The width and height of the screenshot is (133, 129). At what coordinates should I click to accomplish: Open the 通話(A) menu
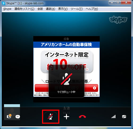click(51, 9)
